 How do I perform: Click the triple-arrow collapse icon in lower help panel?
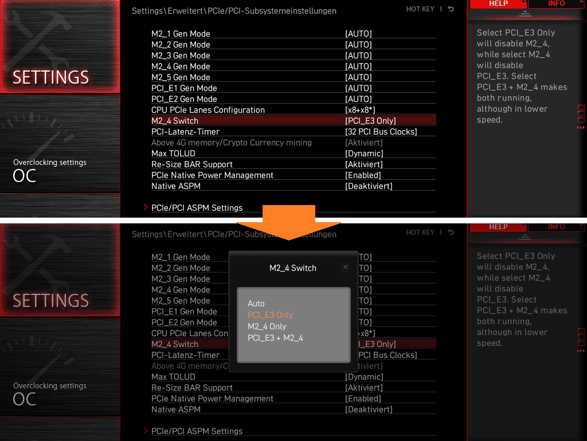click(581, 351)
